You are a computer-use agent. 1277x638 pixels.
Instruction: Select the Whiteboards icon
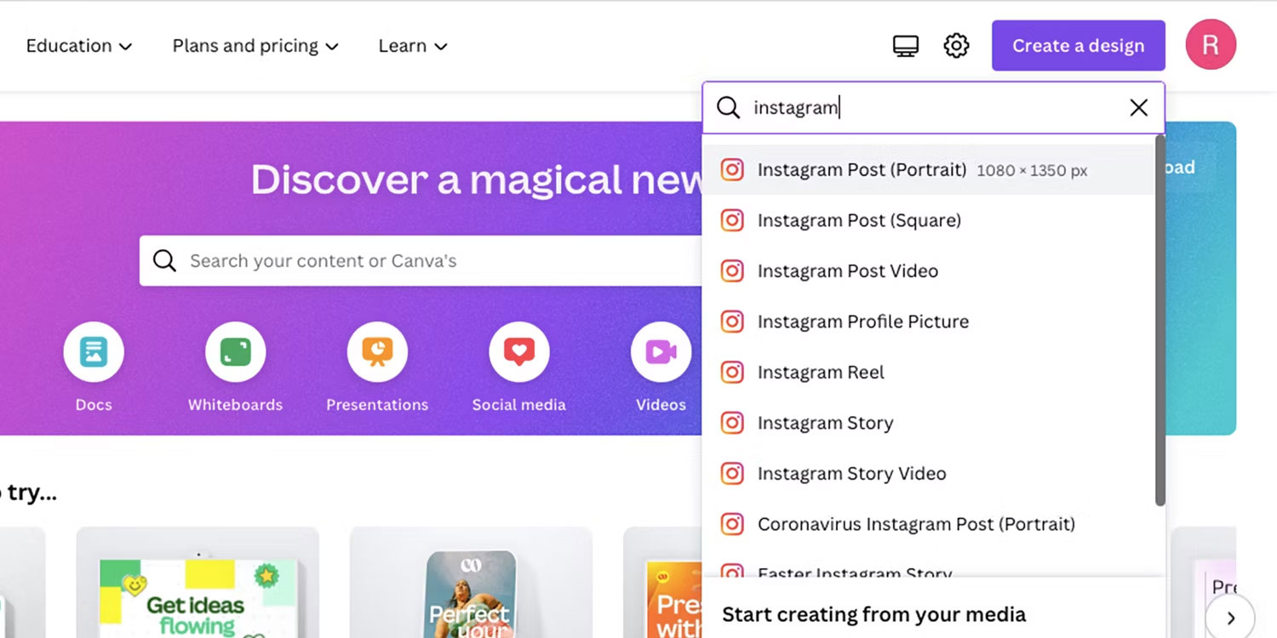[235, 351]
